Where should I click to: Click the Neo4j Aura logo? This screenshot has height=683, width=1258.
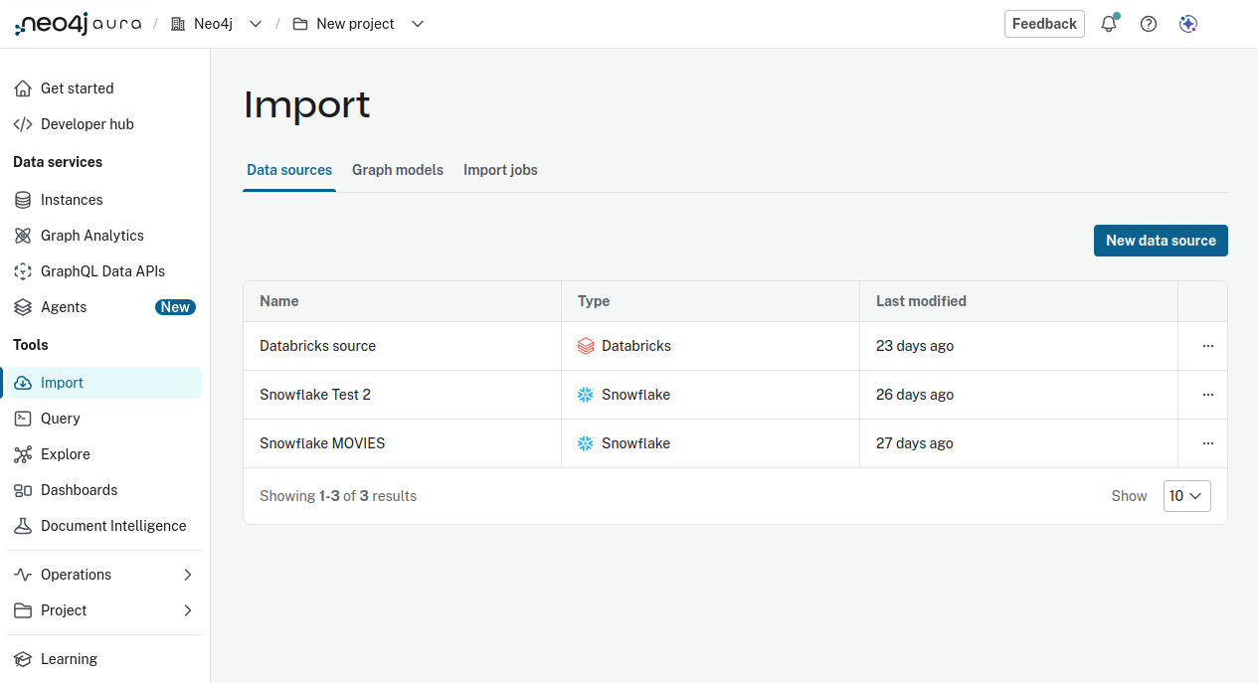click(78, 24)
